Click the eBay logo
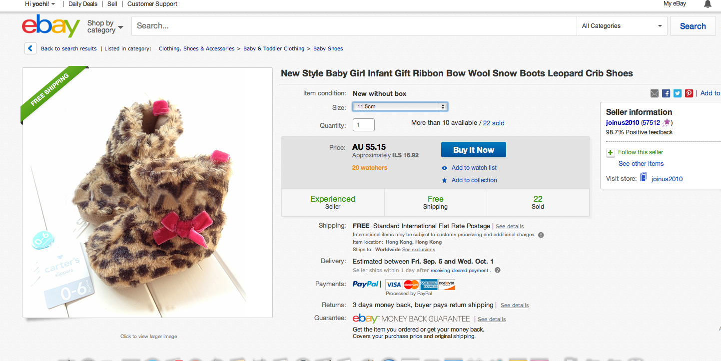The width and height of the screenshot is (721, 361). 50,26
